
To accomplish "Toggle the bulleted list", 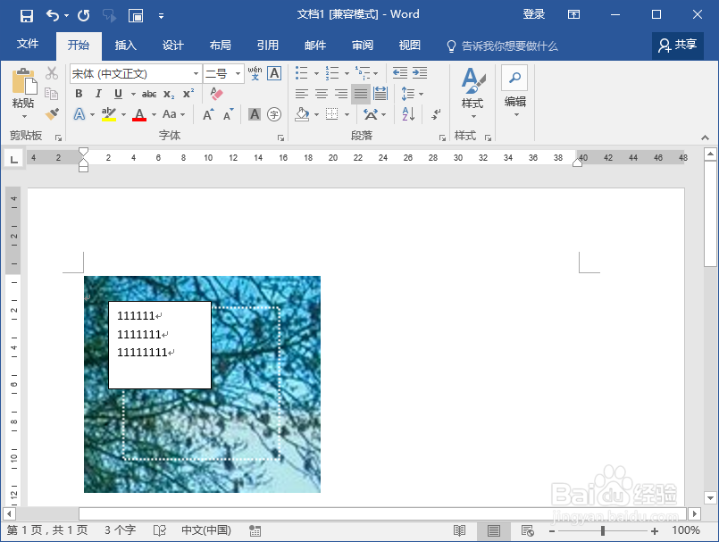I will pyautogui.click(x=301, y=72).
